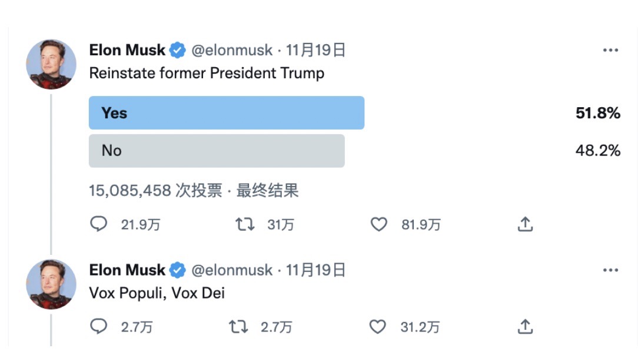The image size is (638, 358).
Task: Reply to the Trump poll tweet
Action: (99, 224)
